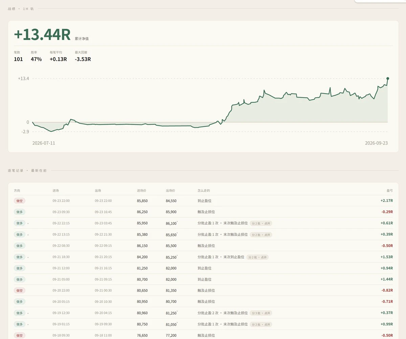Click the 累计净值 label
406x339 pixels.
pos(82,39)
